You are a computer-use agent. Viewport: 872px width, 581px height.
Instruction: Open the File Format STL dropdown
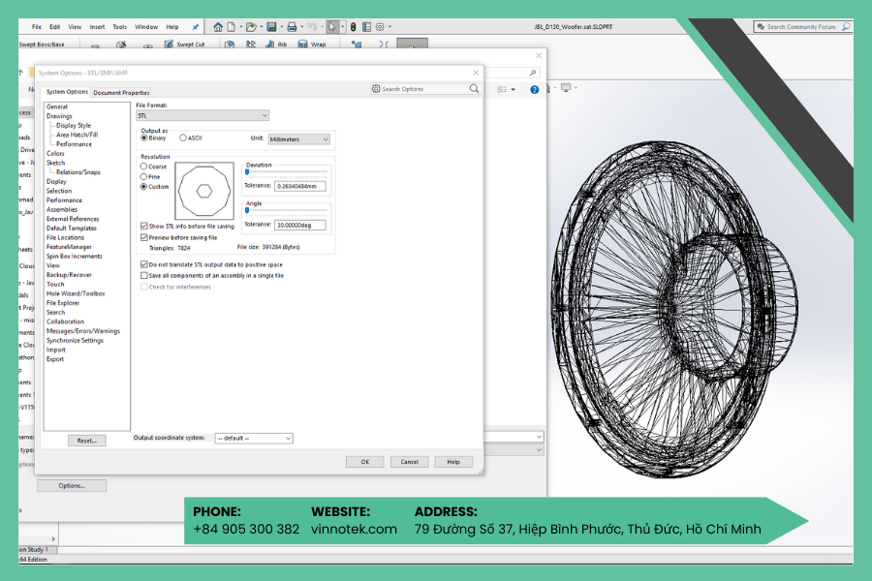tap(202, 115)
